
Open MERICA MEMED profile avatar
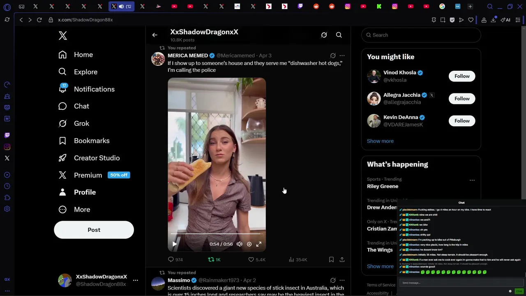coord(158,59)
